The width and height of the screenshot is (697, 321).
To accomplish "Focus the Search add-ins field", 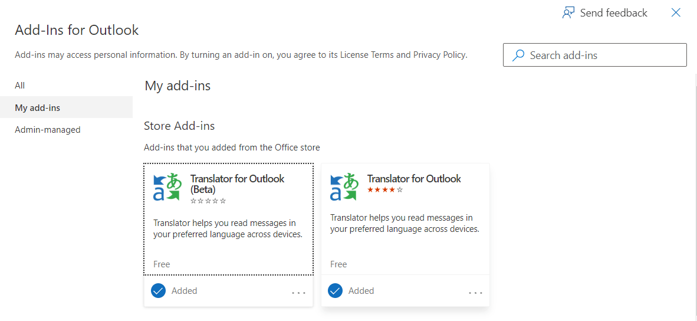I will (595, 55).
